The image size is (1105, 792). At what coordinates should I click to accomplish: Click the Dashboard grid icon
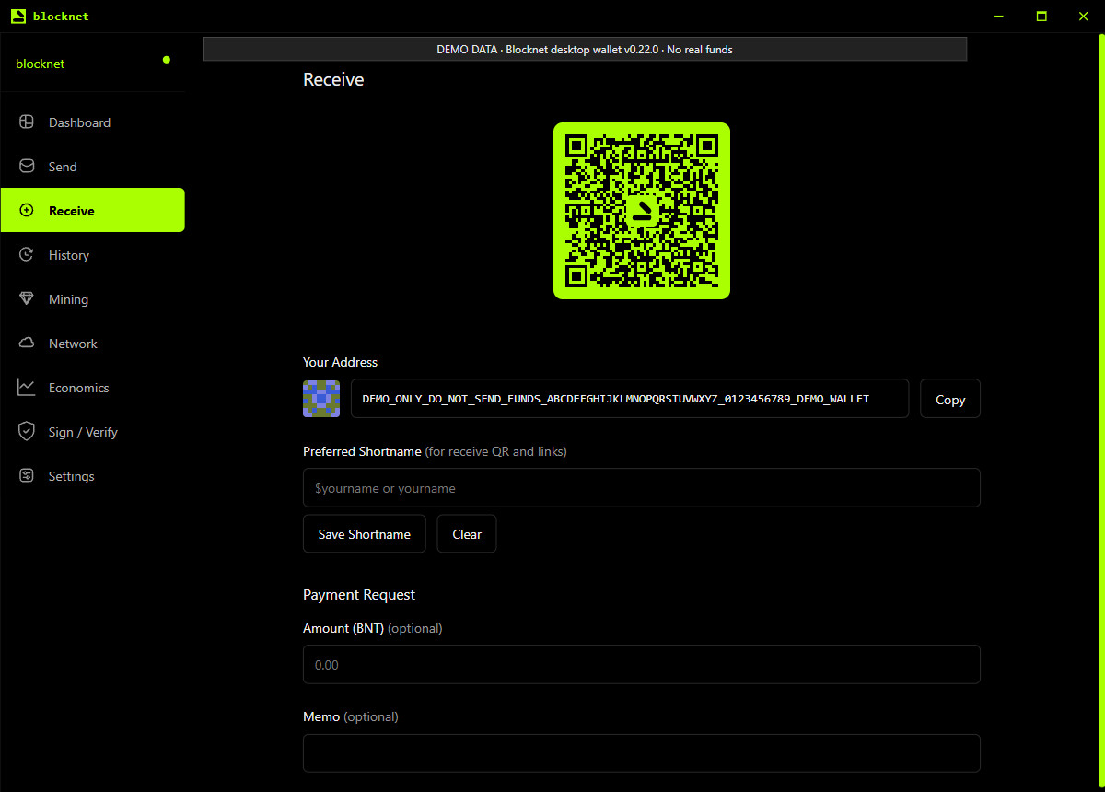(x=27, y=122)
